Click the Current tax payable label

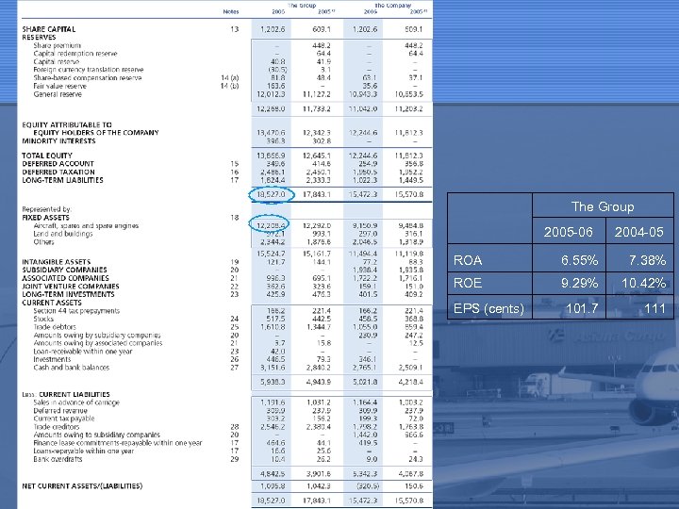pyautogui.click(x=64, y=419)
